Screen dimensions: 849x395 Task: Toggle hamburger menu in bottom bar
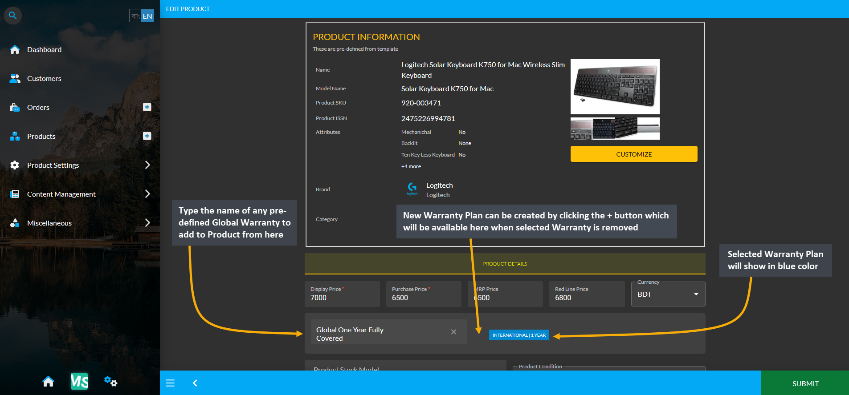170,383
